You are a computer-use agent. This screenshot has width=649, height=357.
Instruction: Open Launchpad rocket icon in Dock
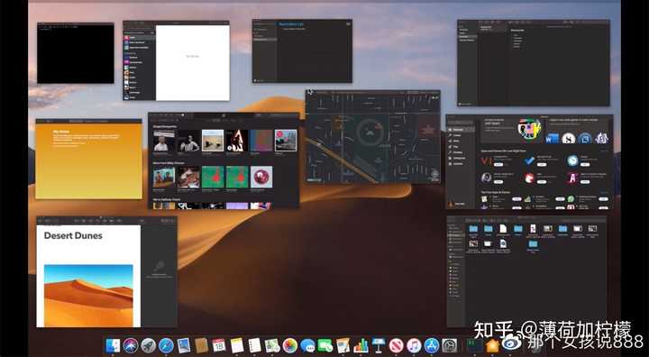pos(148,345)
